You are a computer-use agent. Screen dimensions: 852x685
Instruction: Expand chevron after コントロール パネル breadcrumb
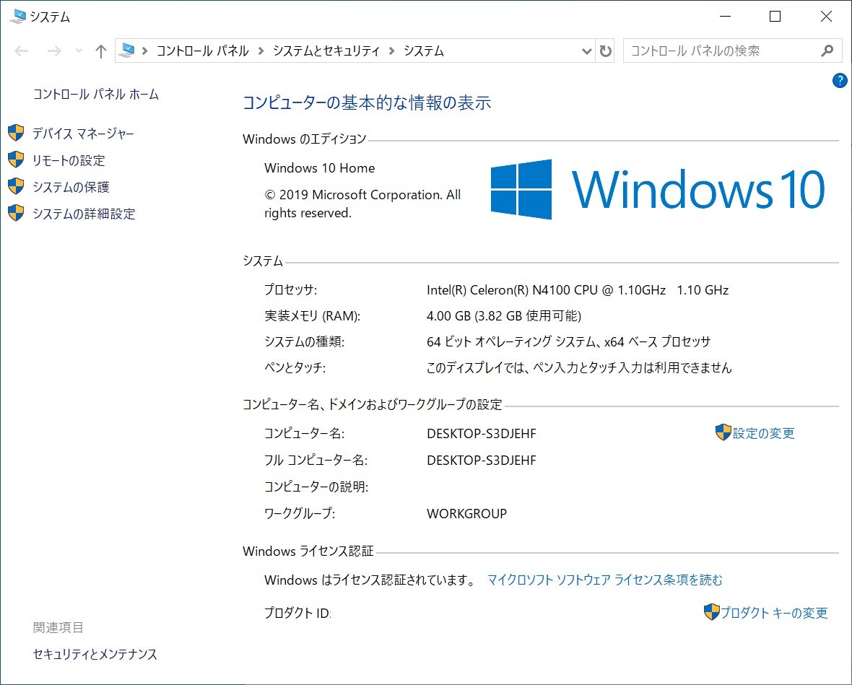[261, 51]
